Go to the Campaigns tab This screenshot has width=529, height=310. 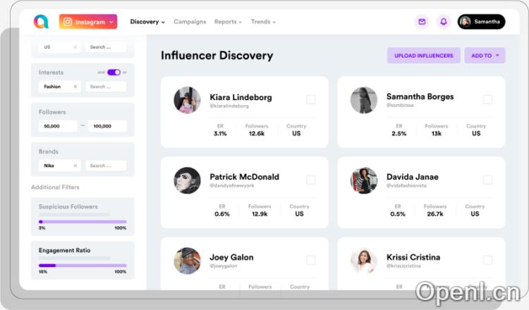[190, 22]
